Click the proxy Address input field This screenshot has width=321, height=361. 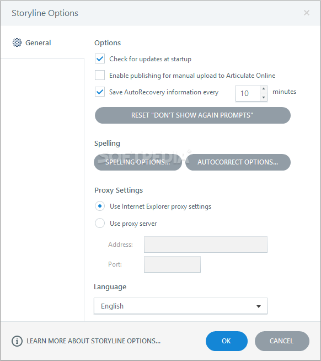coord(206,245)
